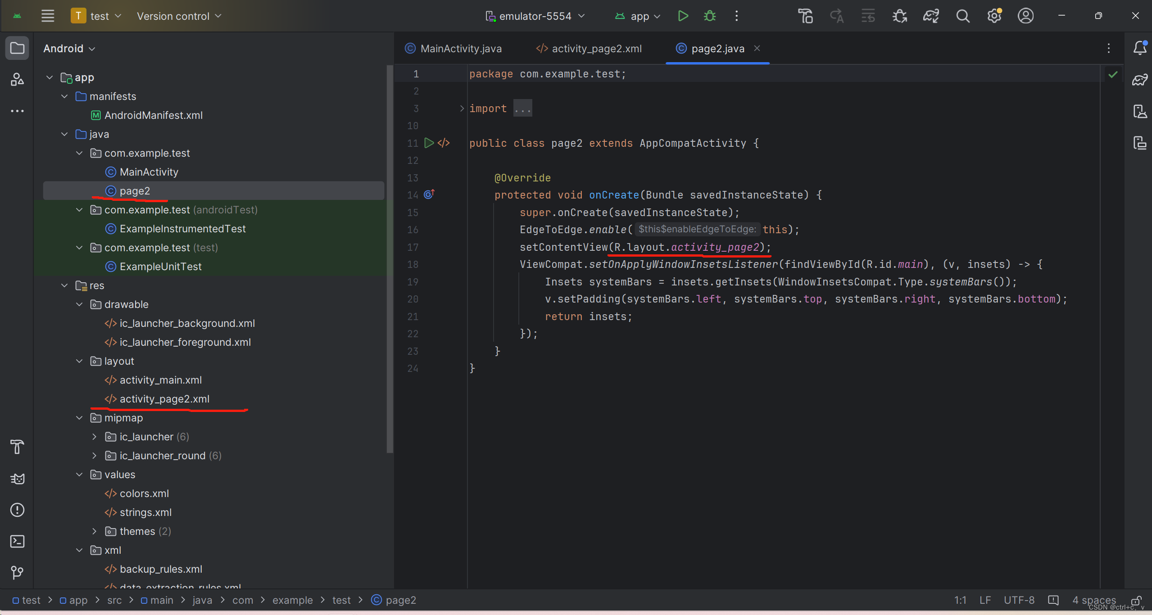Click related XML file gutter icon
This screenshot has height=615, width=1152.
[x=444, y=143]
